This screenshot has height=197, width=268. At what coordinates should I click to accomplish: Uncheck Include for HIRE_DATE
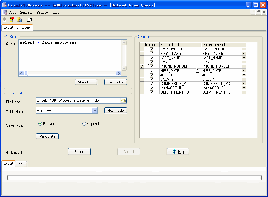pyautogui.click(x=152, y=70)
